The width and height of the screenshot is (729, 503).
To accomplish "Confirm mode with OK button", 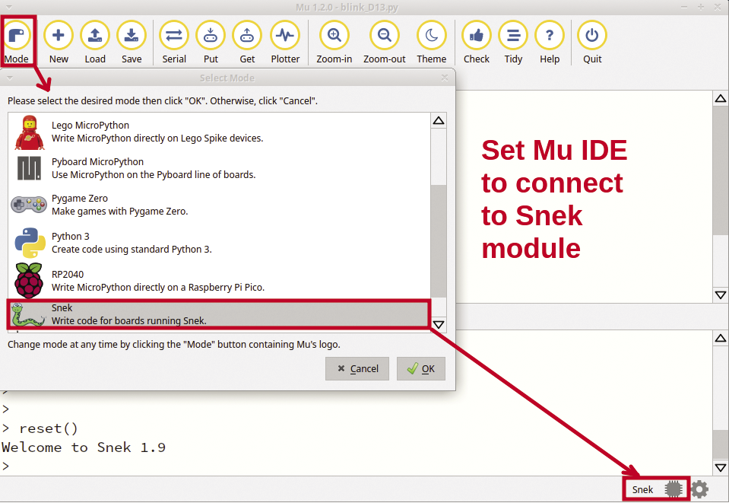I will click(421, 368).
